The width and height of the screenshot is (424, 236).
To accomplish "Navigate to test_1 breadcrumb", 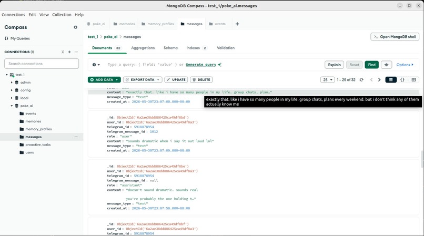I will [93, 37].
